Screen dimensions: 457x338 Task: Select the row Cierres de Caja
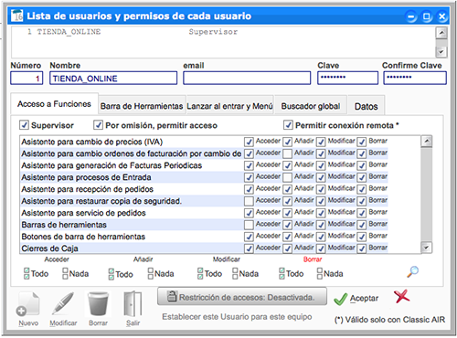(x=204, y=248)
